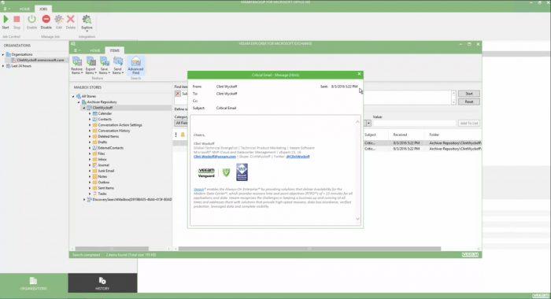Switch to HOME tab in main window
Viewport: 551px width, 299px height.
pyautogui.click(x=24, y=9)
